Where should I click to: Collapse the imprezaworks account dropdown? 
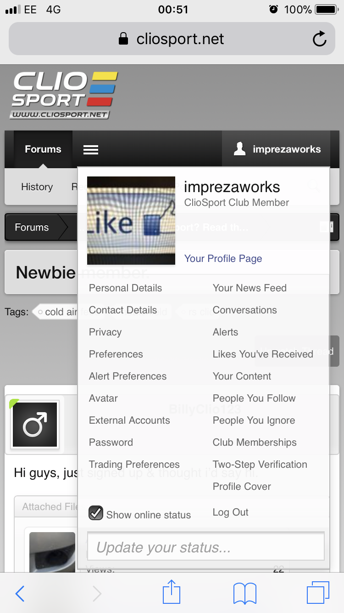277,149
